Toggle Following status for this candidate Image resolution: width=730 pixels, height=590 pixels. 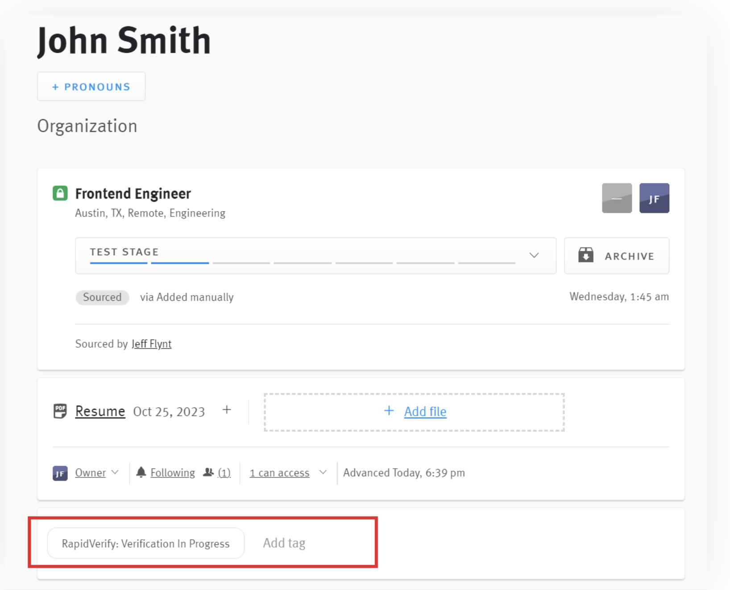coord(172,473)
